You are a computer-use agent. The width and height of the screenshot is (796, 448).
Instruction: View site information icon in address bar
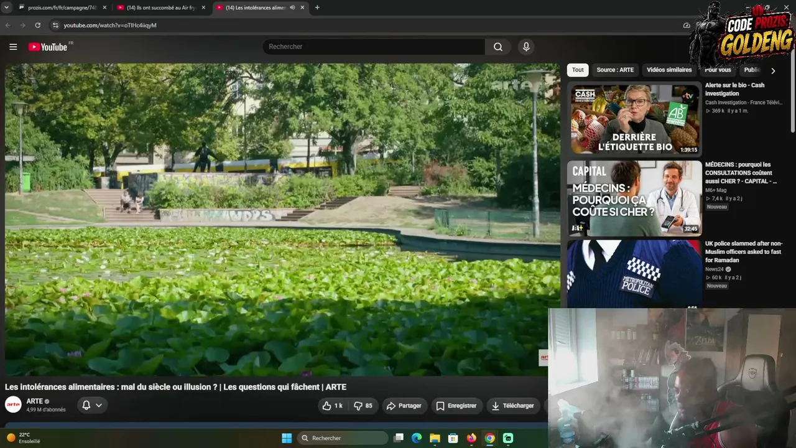pos(55,26)
